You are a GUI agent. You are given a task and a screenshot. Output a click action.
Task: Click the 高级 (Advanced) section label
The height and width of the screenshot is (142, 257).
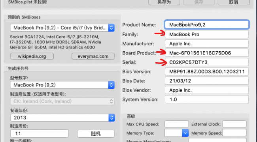pos(131,116)
